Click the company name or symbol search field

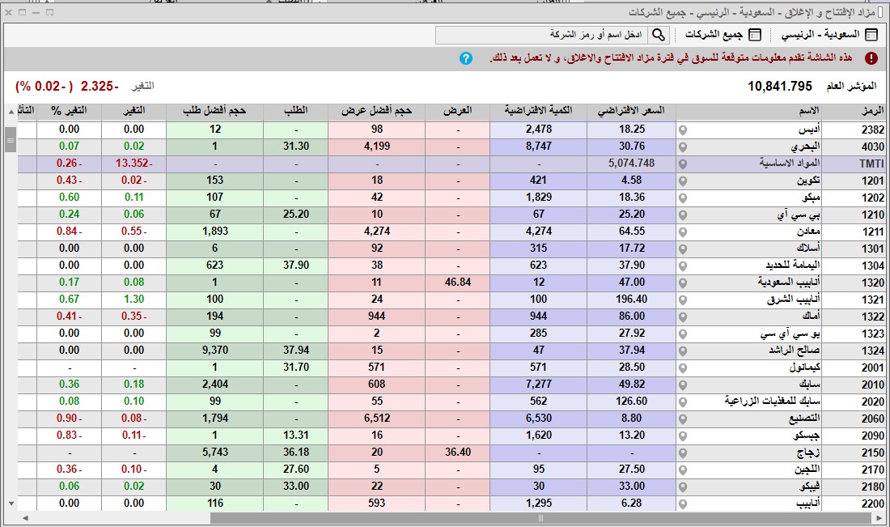coord(542,35)
